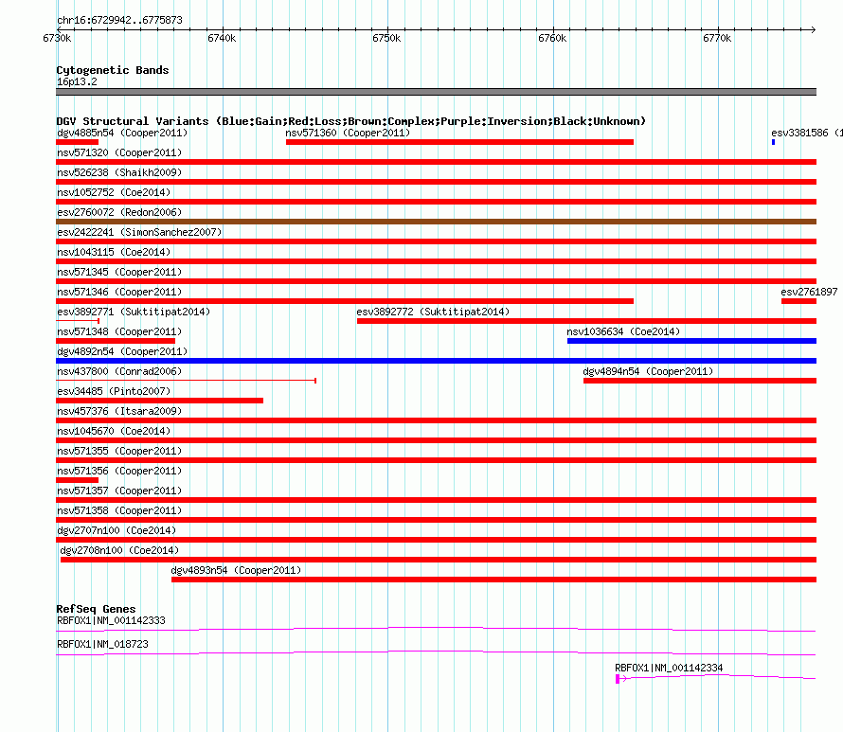Click the red esv3892772 loss bar

[x=586, y=321]
